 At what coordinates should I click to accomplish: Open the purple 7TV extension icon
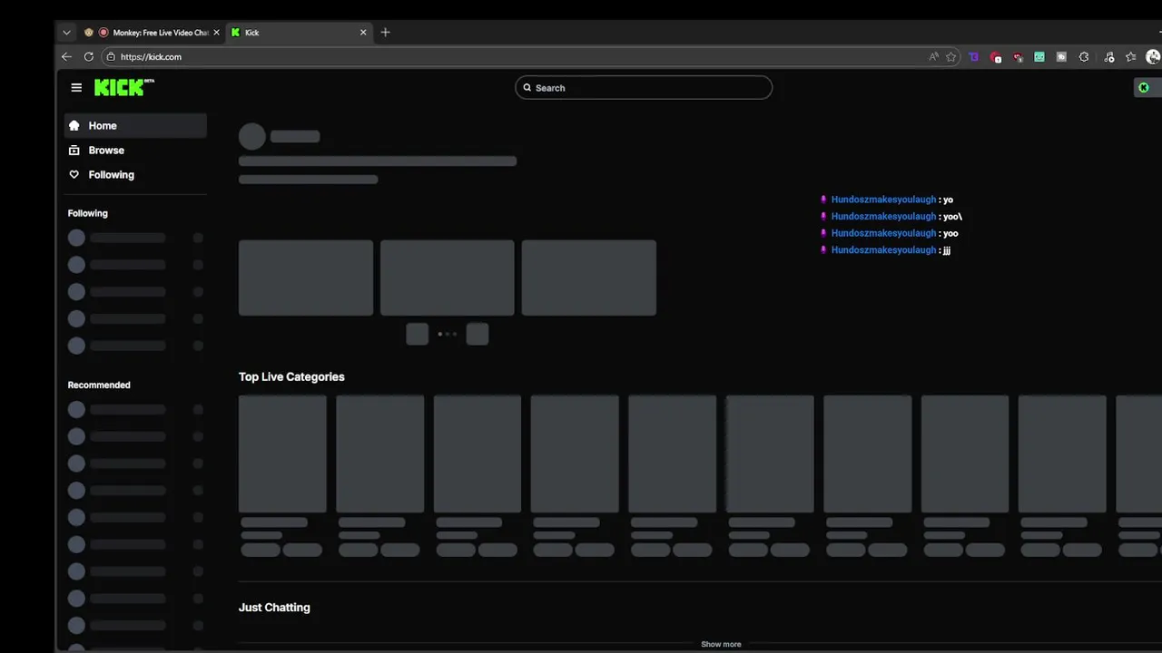pos(973,56)
